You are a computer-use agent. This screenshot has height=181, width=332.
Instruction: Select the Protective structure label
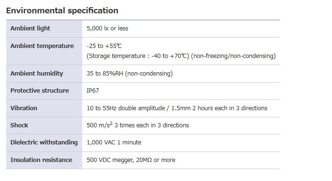pos(39,91)
